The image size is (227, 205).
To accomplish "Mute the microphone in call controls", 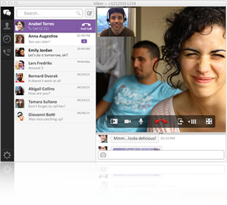I will [x=141, y=121].
